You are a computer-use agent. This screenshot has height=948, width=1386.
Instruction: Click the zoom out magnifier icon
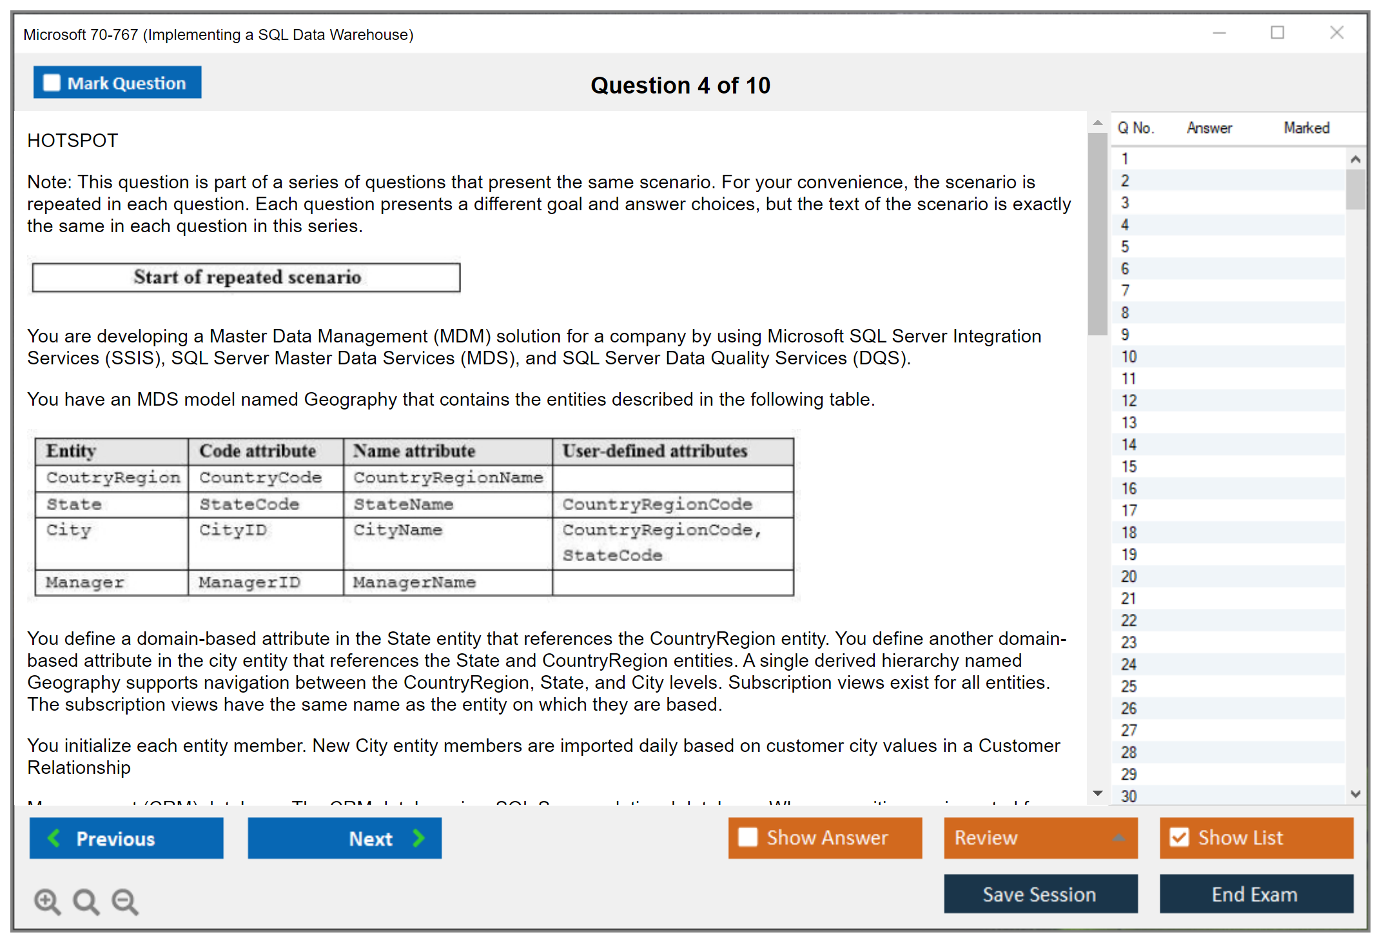[125, 901]
